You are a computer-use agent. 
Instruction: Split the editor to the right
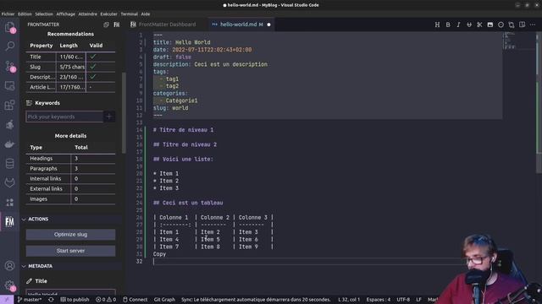[522, 24]
